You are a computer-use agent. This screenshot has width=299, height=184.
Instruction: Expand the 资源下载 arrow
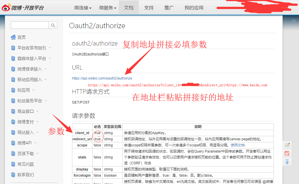tap(37, 153)
